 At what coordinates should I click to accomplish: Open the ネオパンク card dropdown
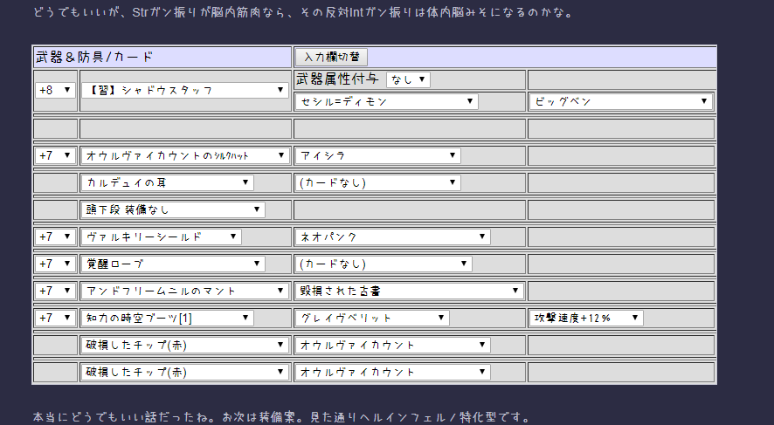click(393, 237)
